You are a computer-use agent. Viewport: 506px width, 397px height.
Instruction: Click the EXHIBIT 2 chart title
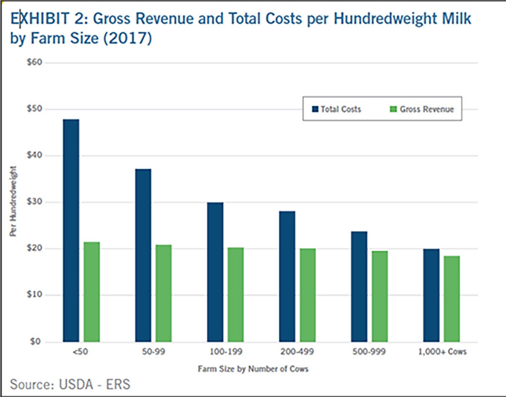[126, 19]
